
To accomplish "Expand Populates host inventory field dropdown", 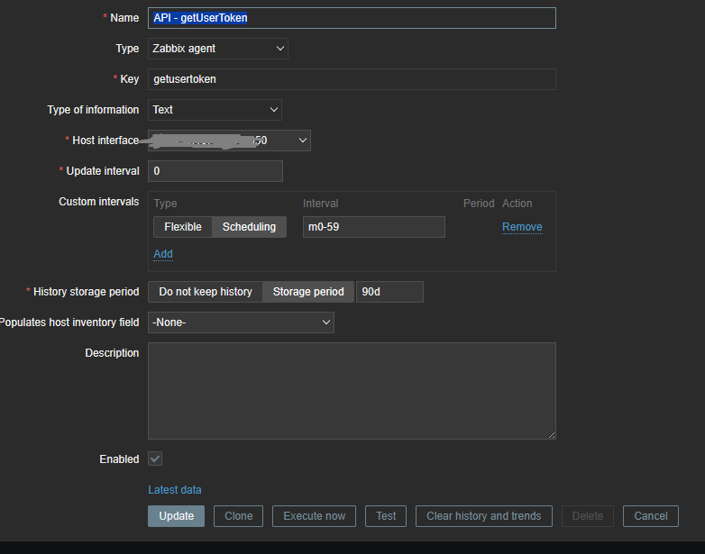I will pyautogui.click(x=241, y=322).
